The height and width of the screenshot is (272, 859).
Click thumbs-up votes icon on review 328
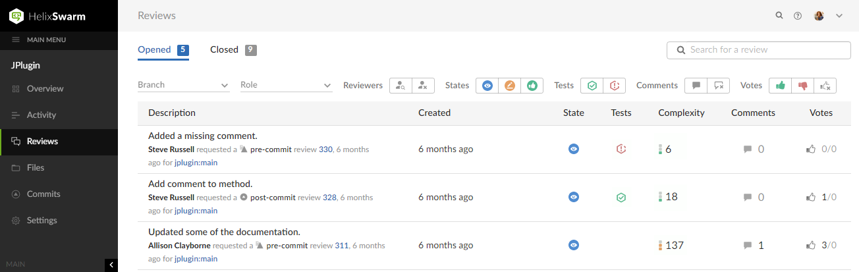pos(811,197)
